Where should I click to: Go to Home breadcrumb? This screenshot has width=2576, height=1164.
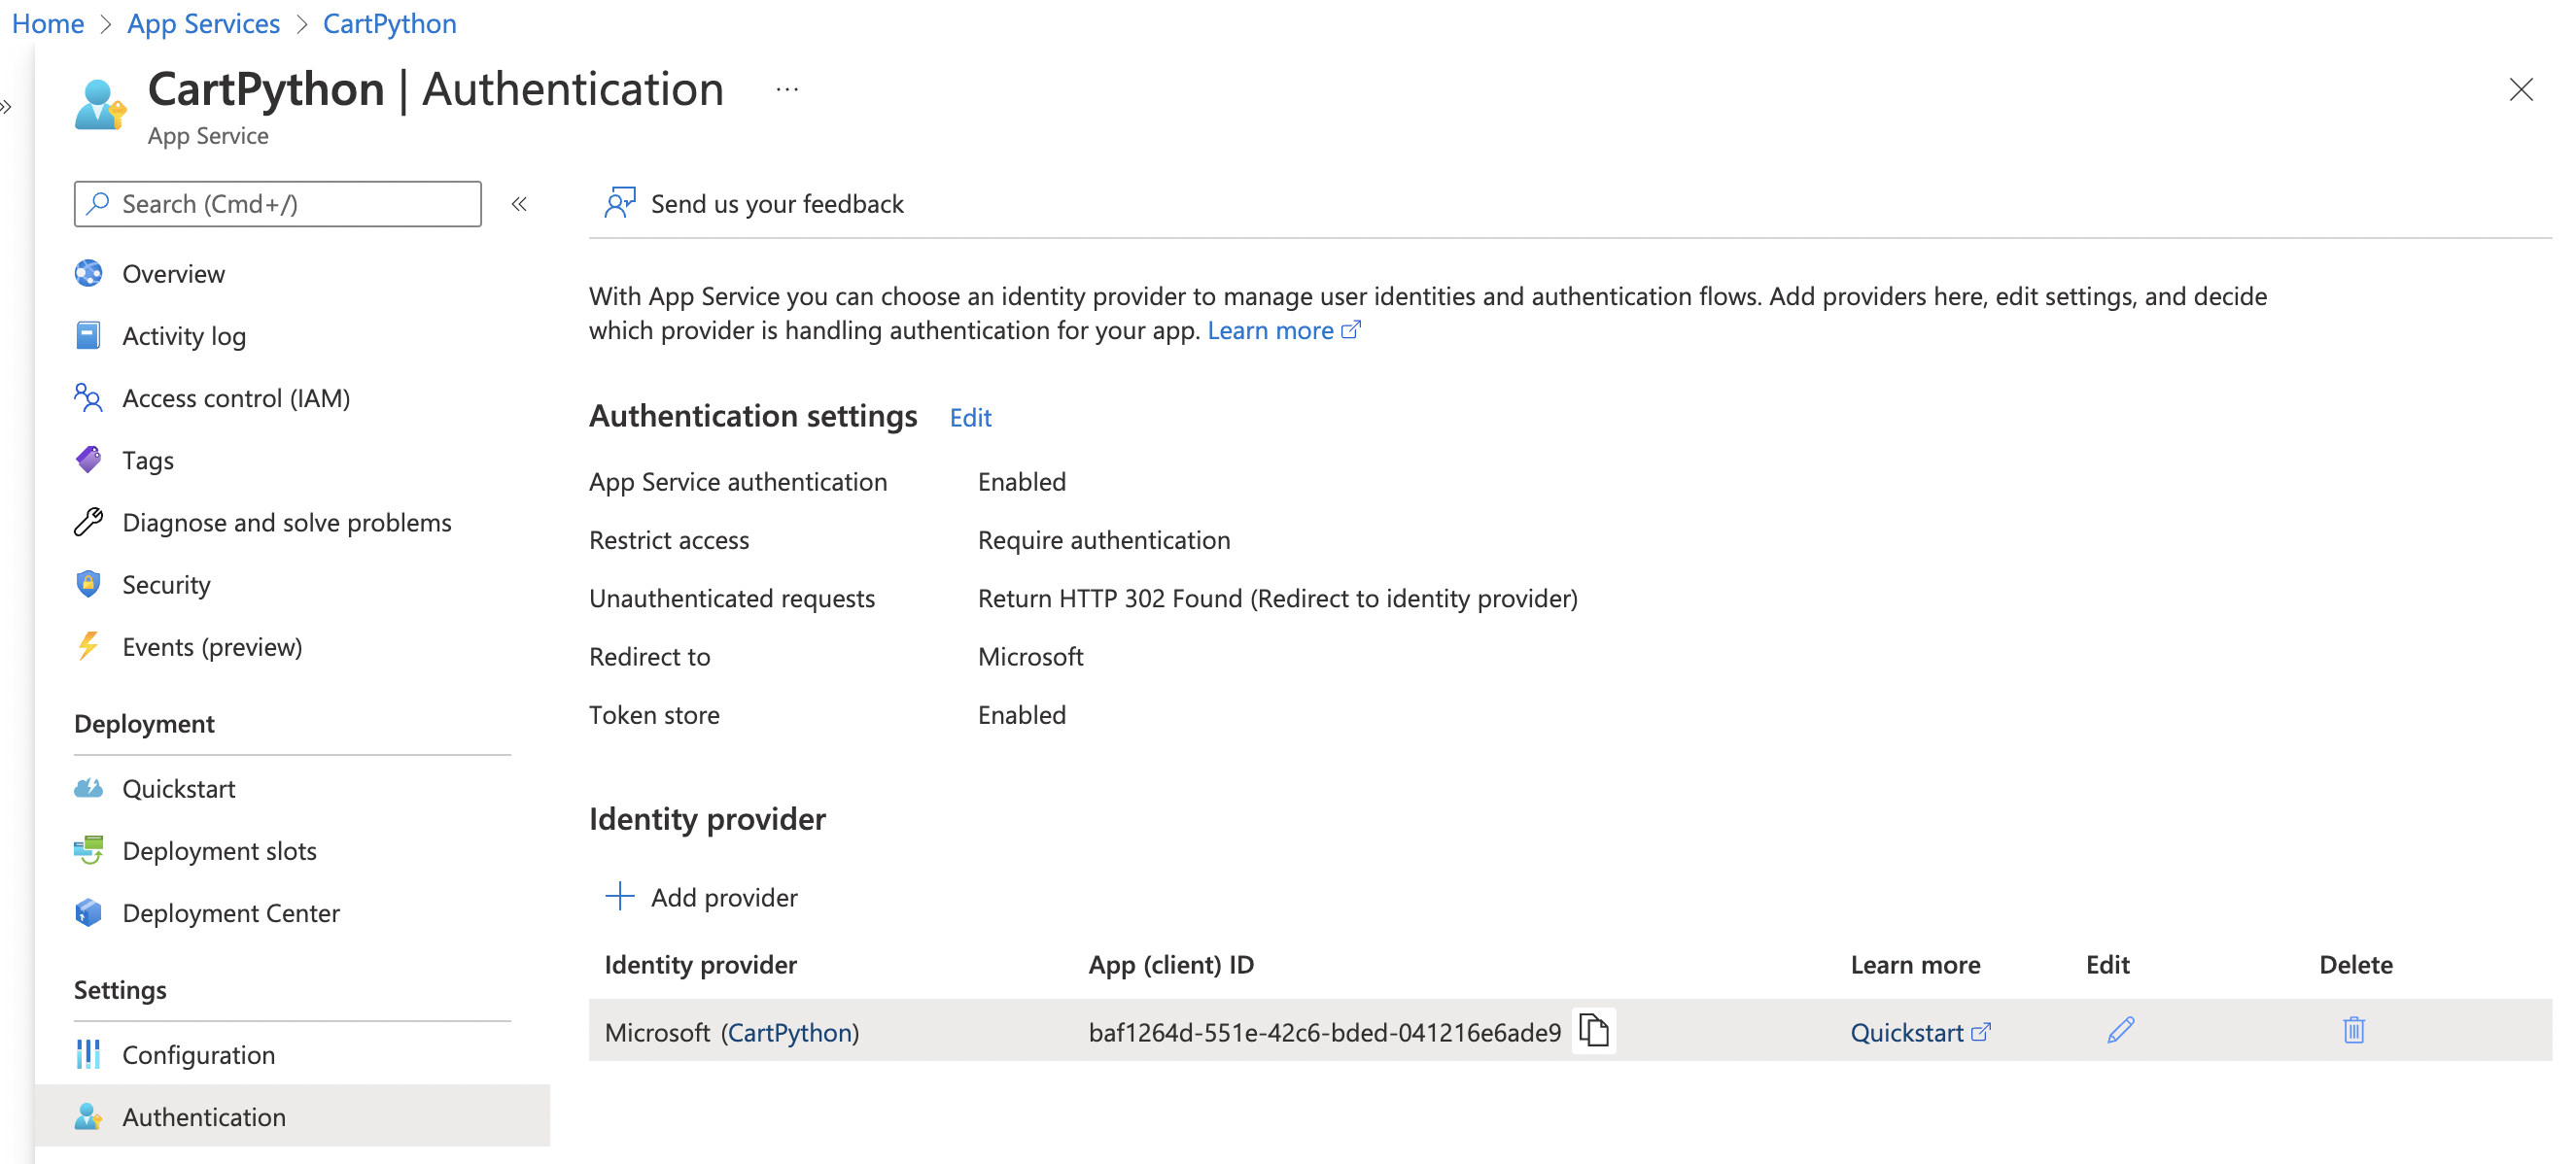(x=48, y=23)
